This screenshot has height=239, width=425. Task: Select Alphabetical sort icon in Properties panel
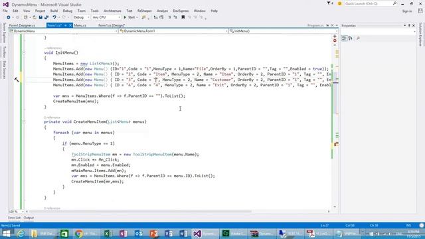point(351,39)
